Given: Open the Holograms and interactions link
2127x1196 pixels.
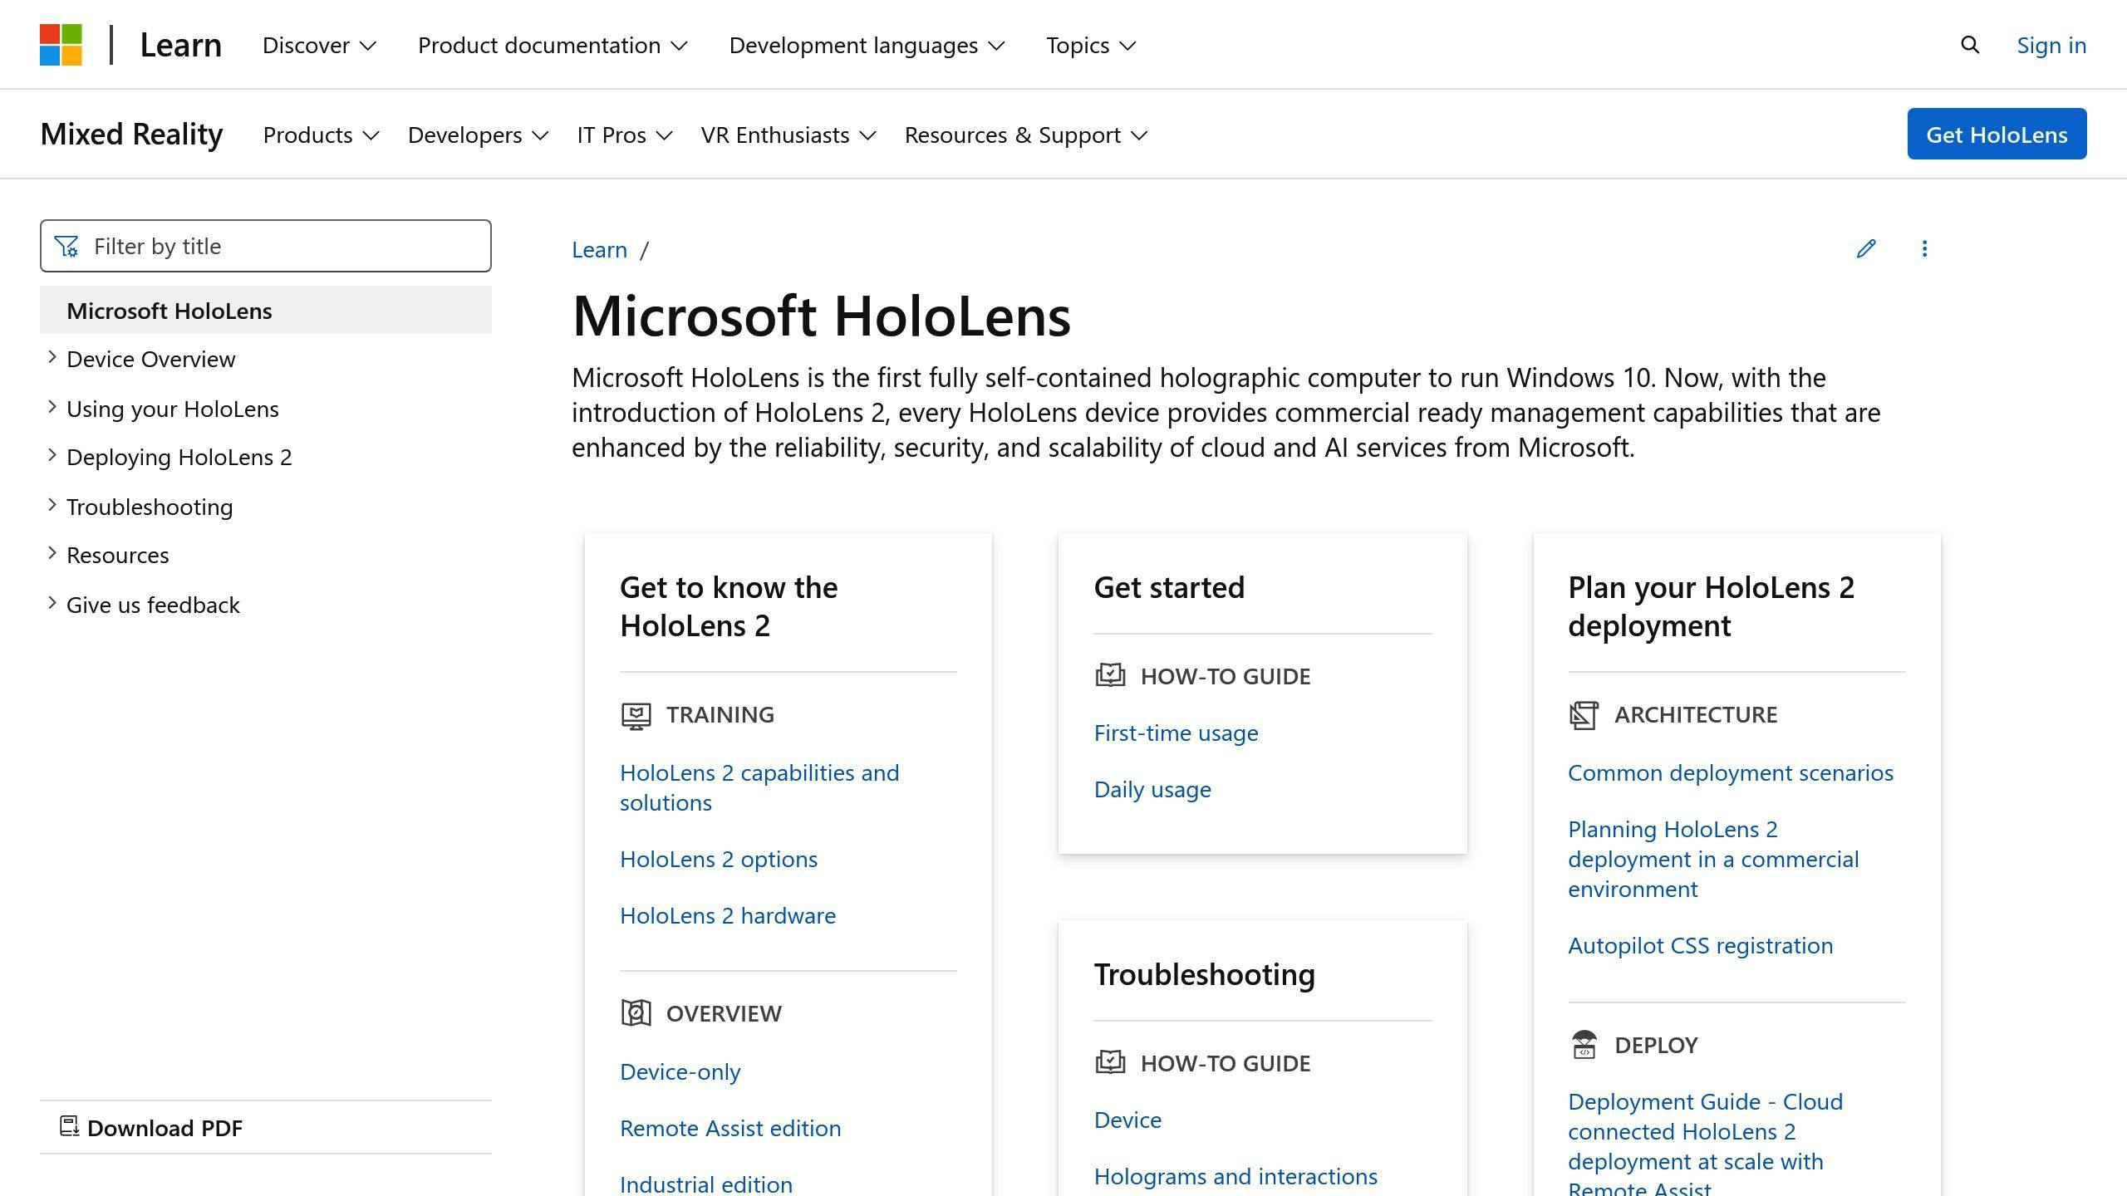Looking at the screenshot, I should pos(1235,1176).
